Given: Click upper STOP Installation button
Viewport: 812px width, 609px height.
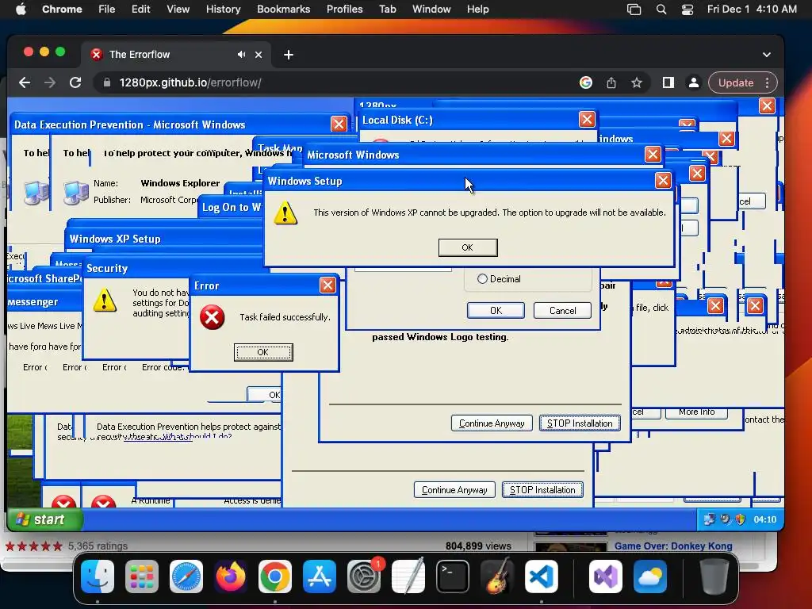Looking at the screenshot, I should tap(580, 423).
